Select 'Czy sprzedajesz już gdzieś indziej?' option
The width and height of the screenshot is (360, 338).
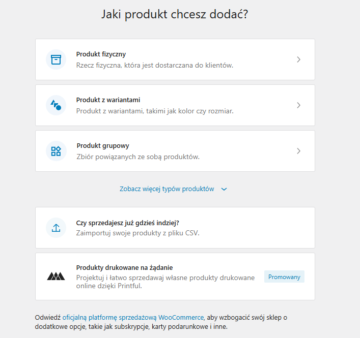click(x=127, y=223)
